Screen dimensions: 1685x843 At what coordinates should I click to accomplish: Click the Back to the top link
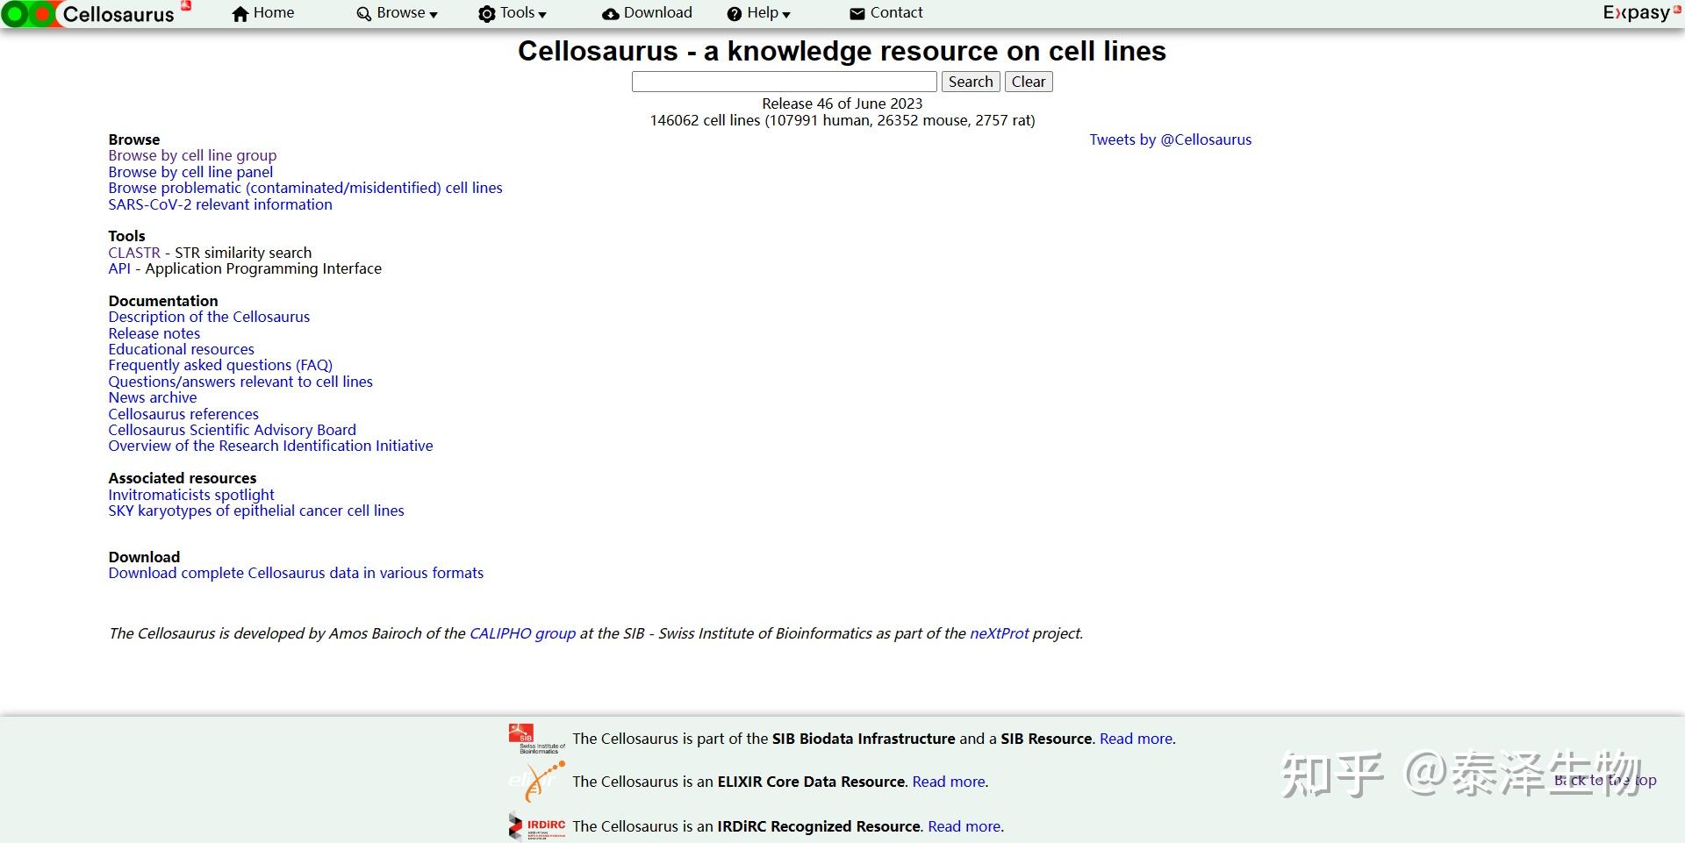tap(1606, 780)
